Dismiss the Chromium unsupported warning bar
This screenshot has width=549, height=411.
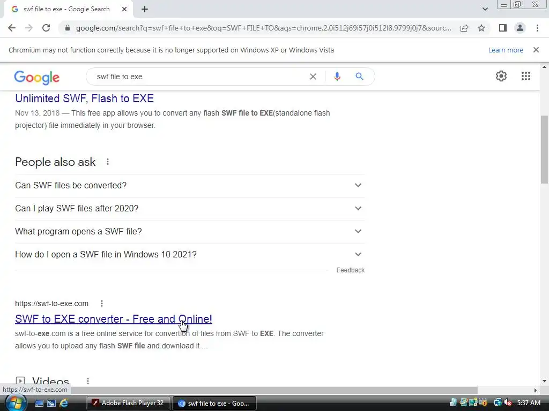pos(536,50)
